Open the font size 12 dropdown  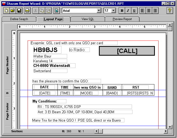pyautogui.click(x=113, y=11)
